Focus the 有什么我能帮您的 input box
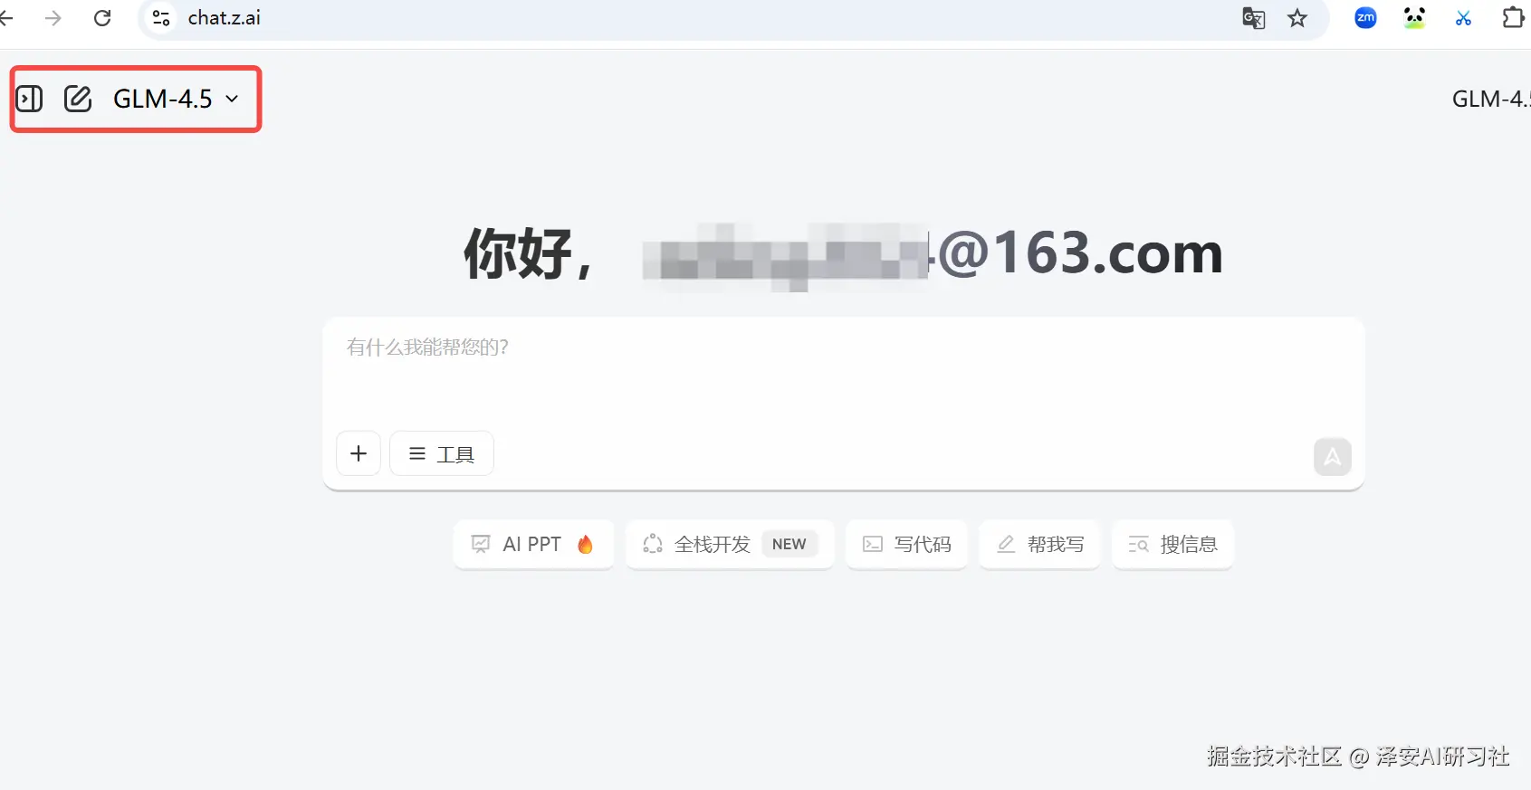This screenshot has height=790, width=1531. pyautogui.click(x=842, y=371)
